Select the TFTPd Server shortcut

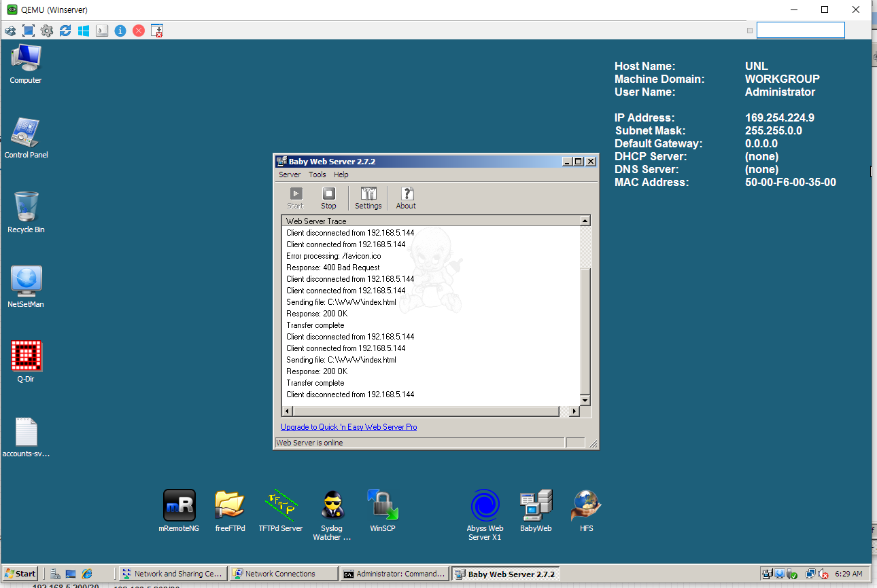281,511
